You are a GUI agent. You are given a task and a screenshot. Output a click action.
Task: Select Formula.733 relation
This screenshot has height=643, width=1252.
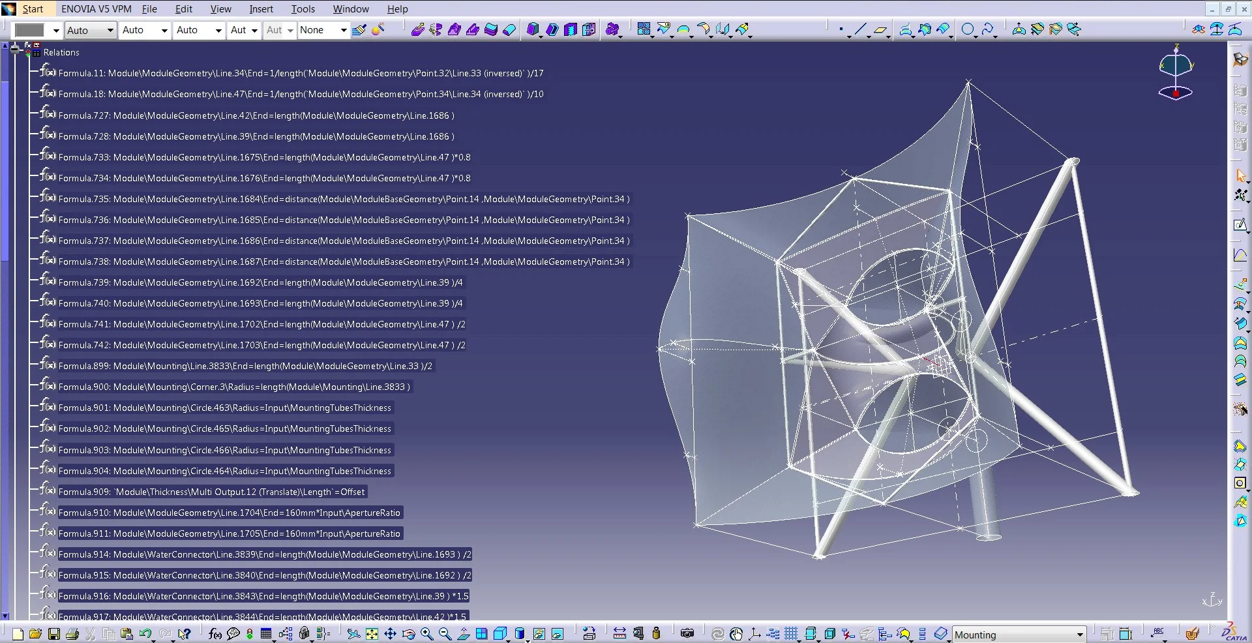tap(264, 157)
